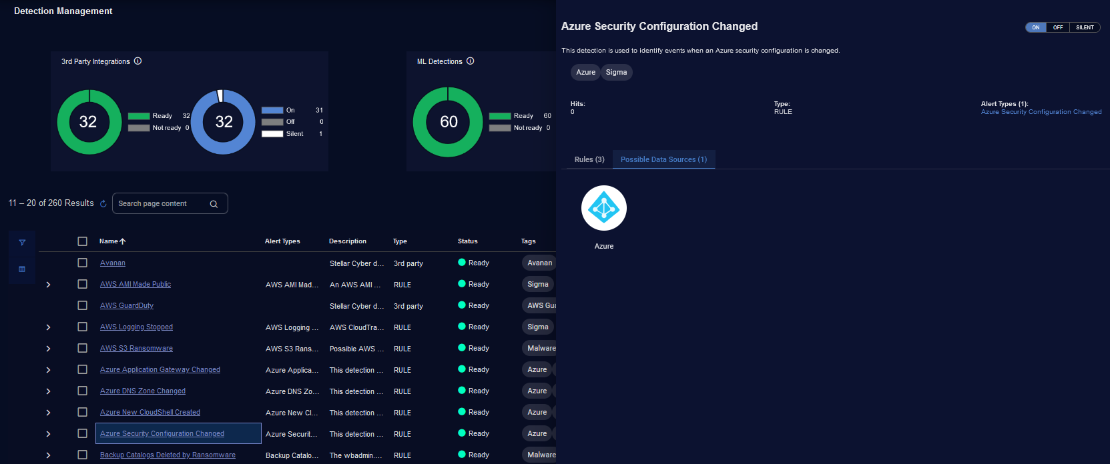
Task: Click the magnifier icon in the search box
Action: (214, 204)
